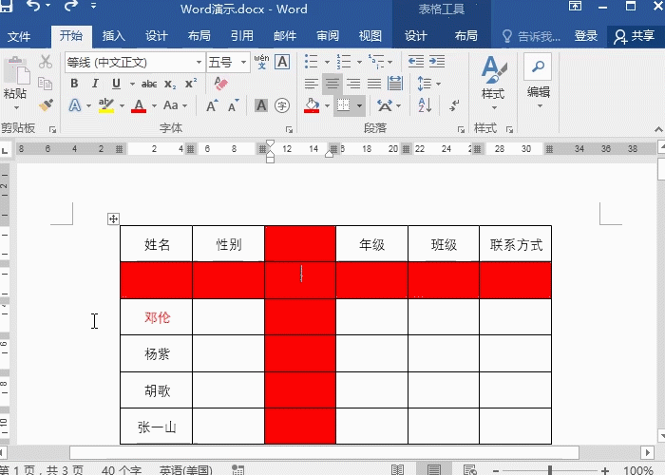Click Shrink Font size icon
Viewport: 665px width, 475px height.
tap(234, 105)
